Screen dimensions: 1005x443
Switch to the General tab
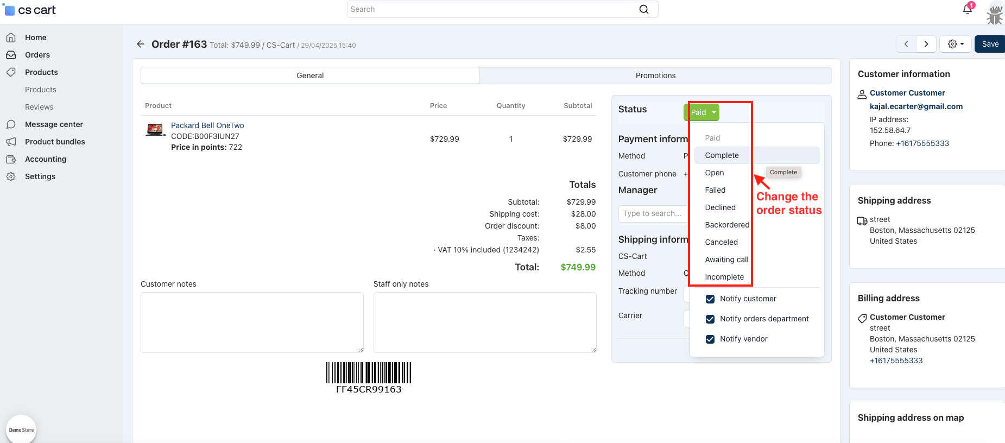coord(310,75)
